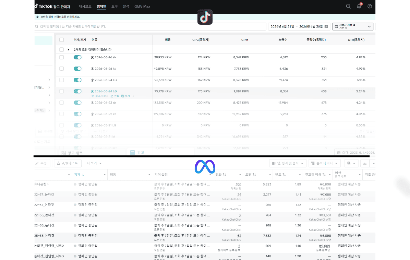
Task: Open the 빈도 column header dropdown arrow
Action: click(300, 175)
